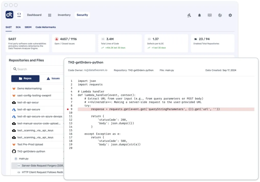
Task: Click the def lambda_handler code line
Action: click(107, 95)
